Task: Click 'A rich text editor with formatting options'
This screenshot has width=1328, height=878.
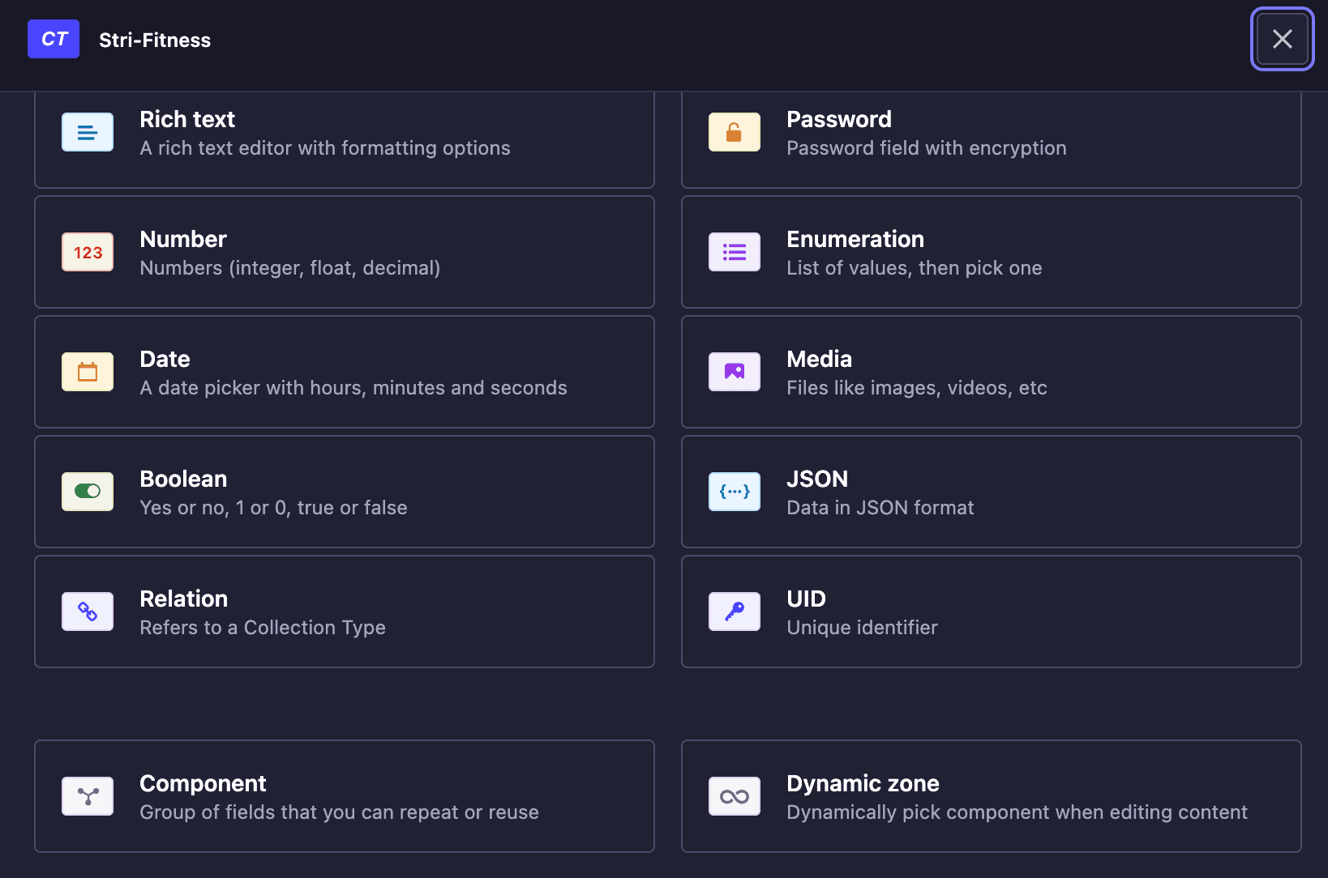Action: coord(325,148)
